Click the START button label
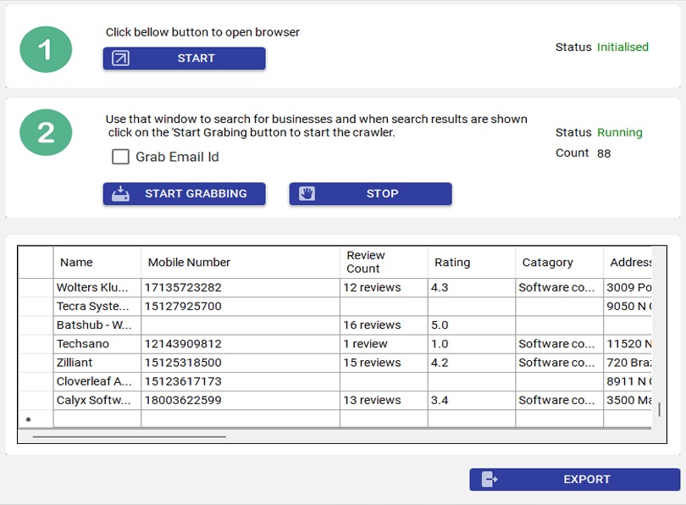 pyautogui.click(x=196, y=58)
